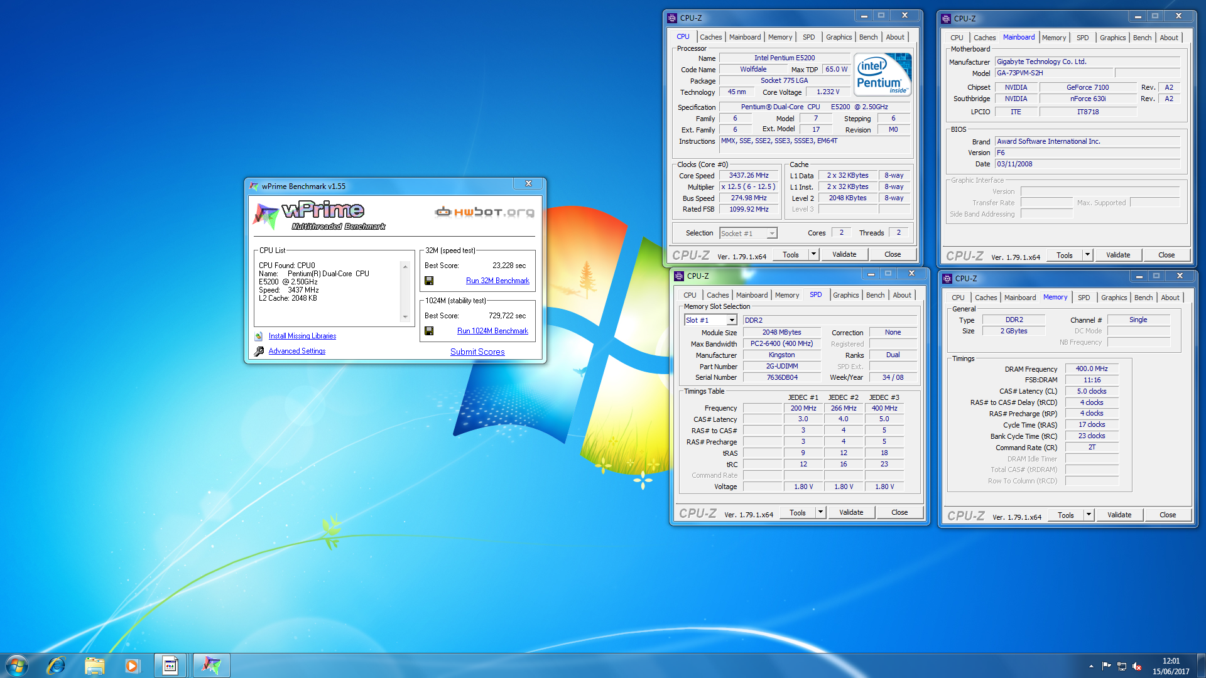Viewport: 1206px width, 678px height.
Task: Click motherboard model GA-73PVM-S2H field
Action: [1054, 73]
